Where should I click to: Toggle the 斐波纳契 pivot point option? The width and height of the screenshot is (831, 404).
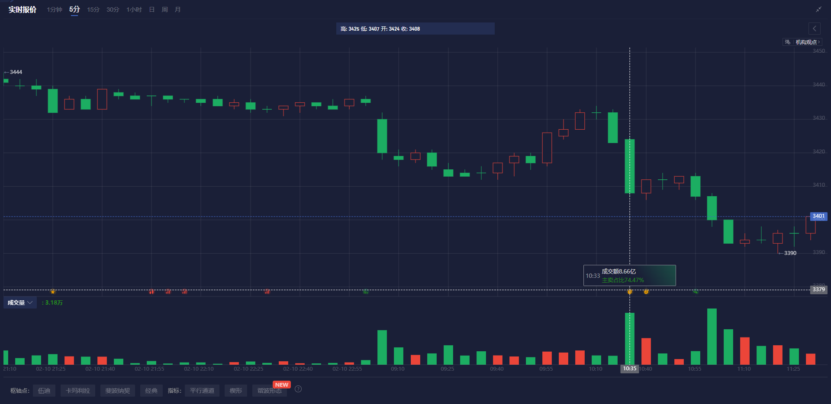point(118,391)
